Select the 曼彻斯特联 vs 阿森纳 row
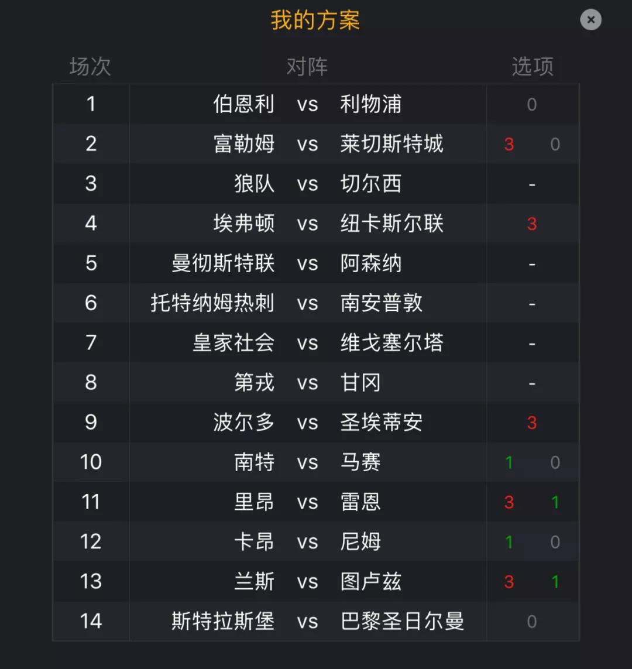632x669 pixels. [x=315, y=263]
